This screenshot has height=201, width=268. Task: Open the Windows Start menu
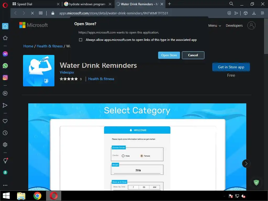[x=6, y=196]
